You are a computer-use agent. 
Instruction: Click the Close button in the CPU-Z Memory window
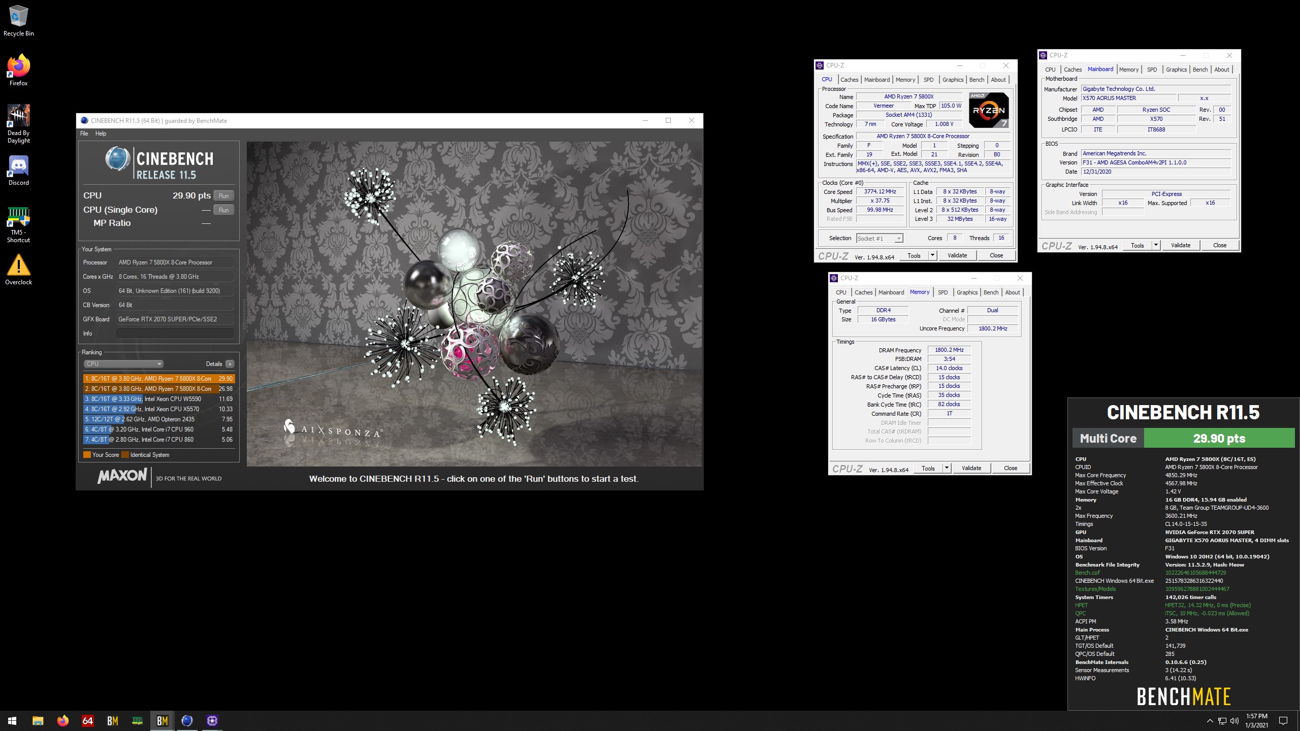pos(1011,469)
